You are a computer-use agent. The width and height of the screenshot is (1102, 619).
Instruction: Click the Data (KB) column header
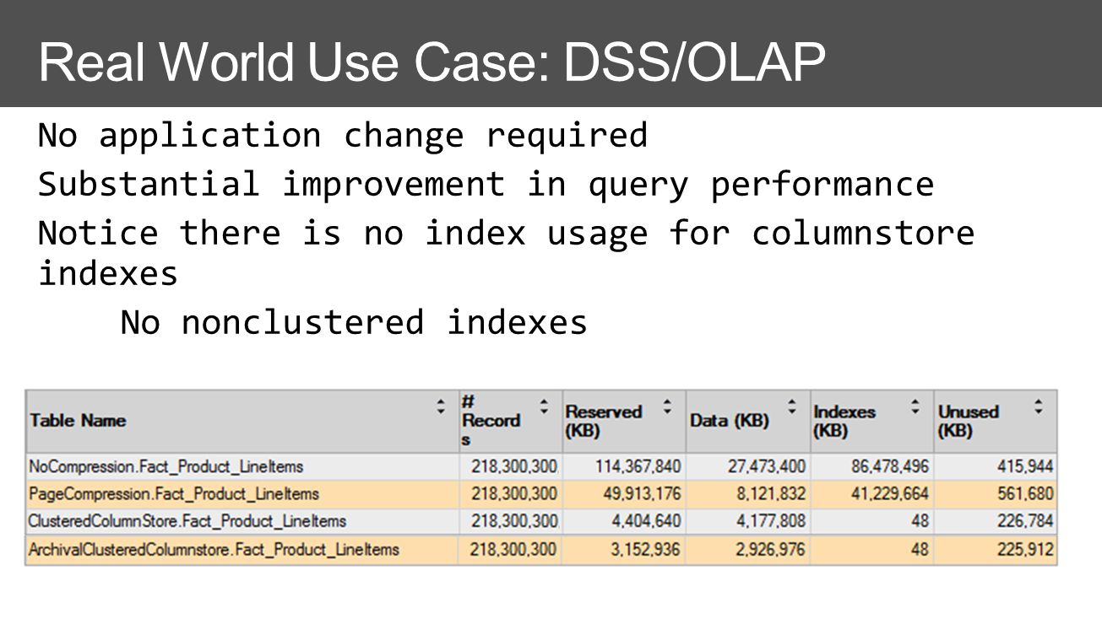click(x=748, y=421)
